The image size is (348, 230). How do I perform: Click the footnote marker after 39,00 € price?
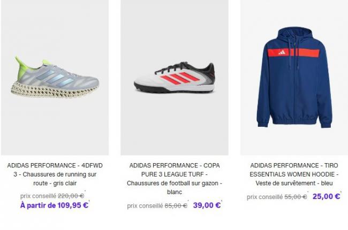(x=222, y=201)
